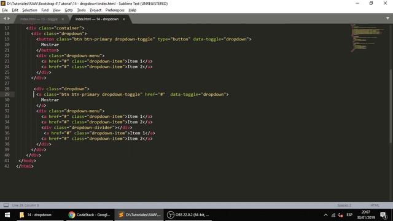Change syntax via HTML status label
Viewport: 393px width, 221px height.
375,205
